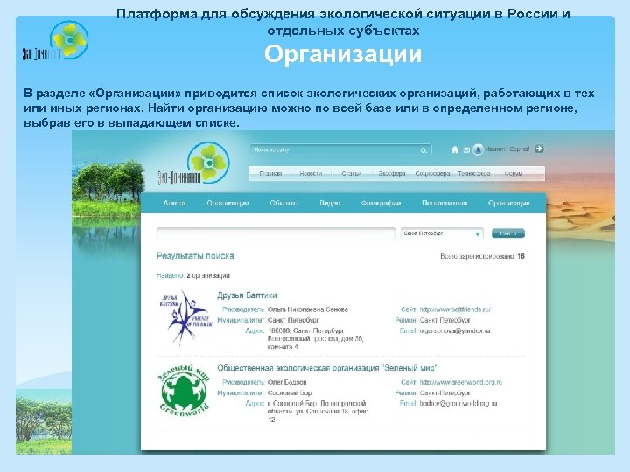Switch to the Фотографии tab
Screen dimensions: 630x472
coord(381,203)
